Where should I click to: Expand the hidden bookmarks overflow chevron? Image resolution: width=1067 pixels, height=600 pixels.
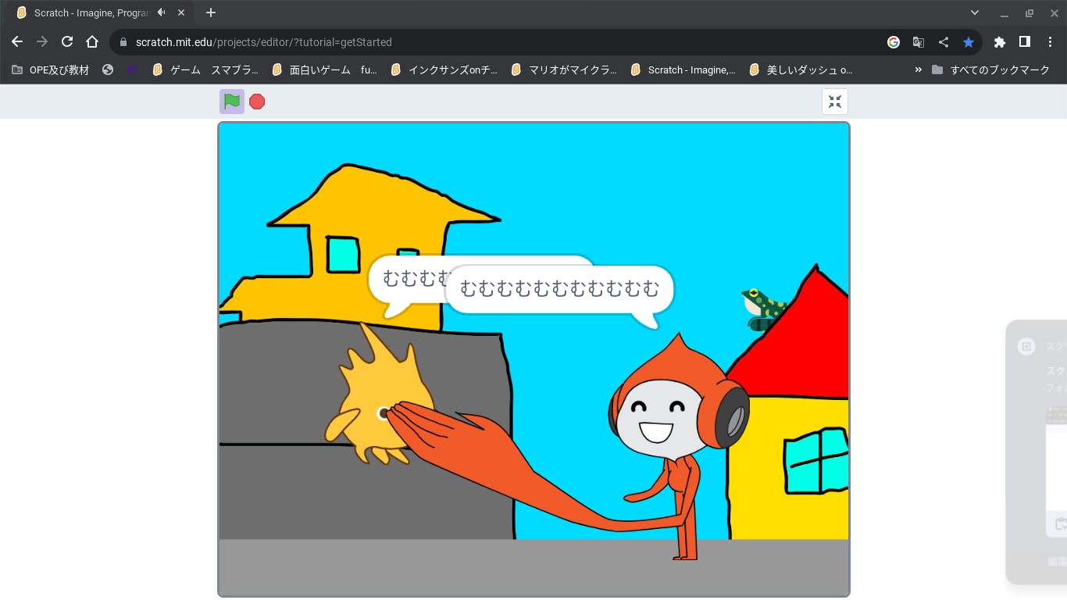(x=918, y=70)
